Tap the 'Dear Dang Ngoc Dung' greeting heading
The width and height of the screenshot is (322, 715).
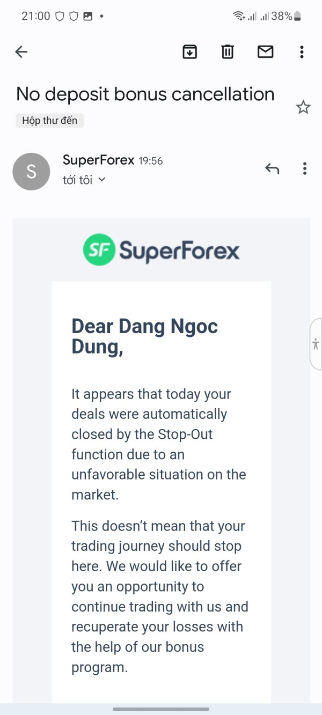pos(145,336)
